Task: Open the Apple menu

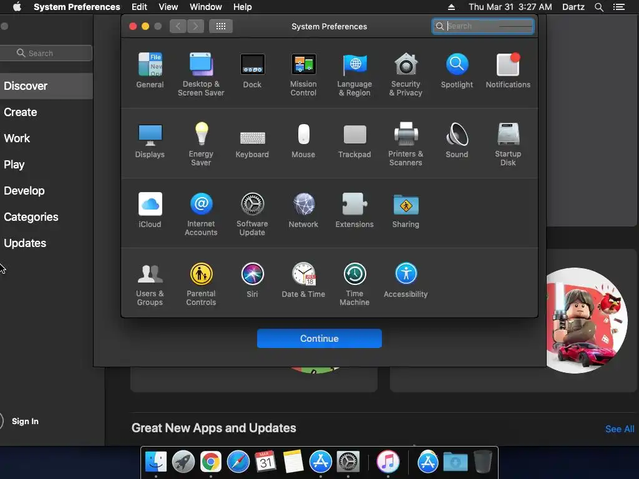Action: coord(17,7)
